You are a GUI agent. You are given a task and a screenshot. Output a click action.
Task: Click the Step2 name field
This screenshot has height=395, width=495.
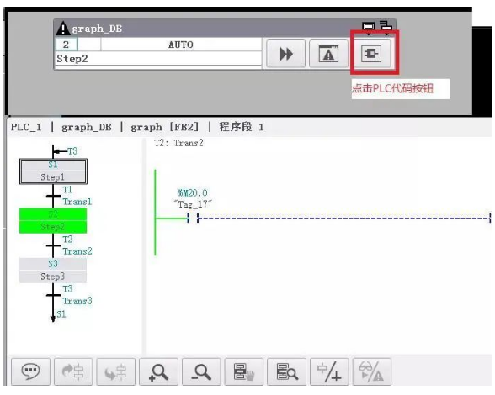[x=158, y=59]
